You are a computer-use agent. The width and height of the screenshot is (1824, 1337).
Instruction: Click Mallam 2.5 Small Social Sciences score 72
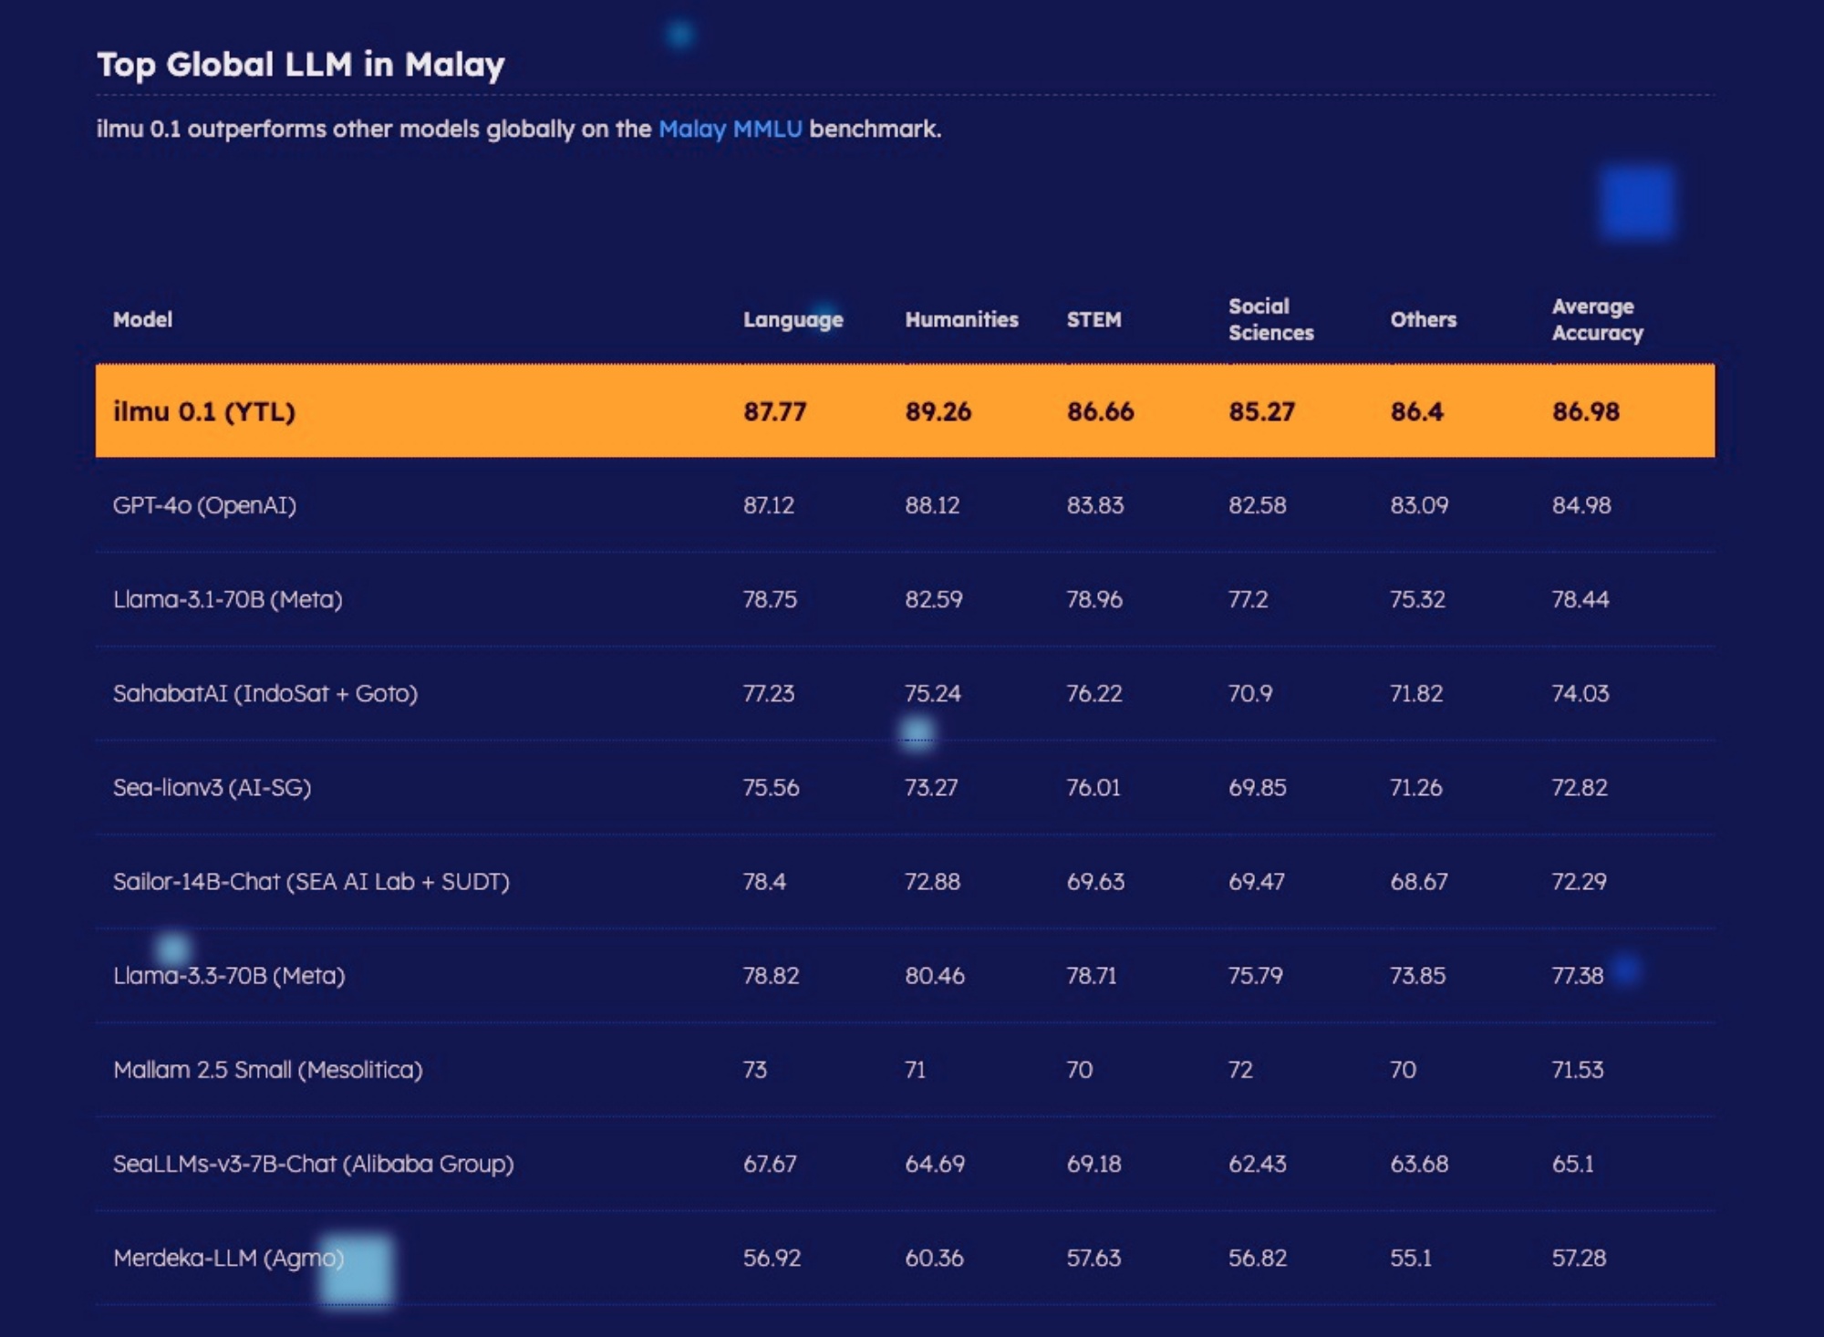tap(1240, 1069)
